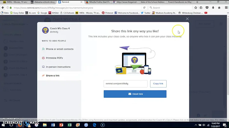
Task: Switch to thegameh tab
Action: point(125,2)
